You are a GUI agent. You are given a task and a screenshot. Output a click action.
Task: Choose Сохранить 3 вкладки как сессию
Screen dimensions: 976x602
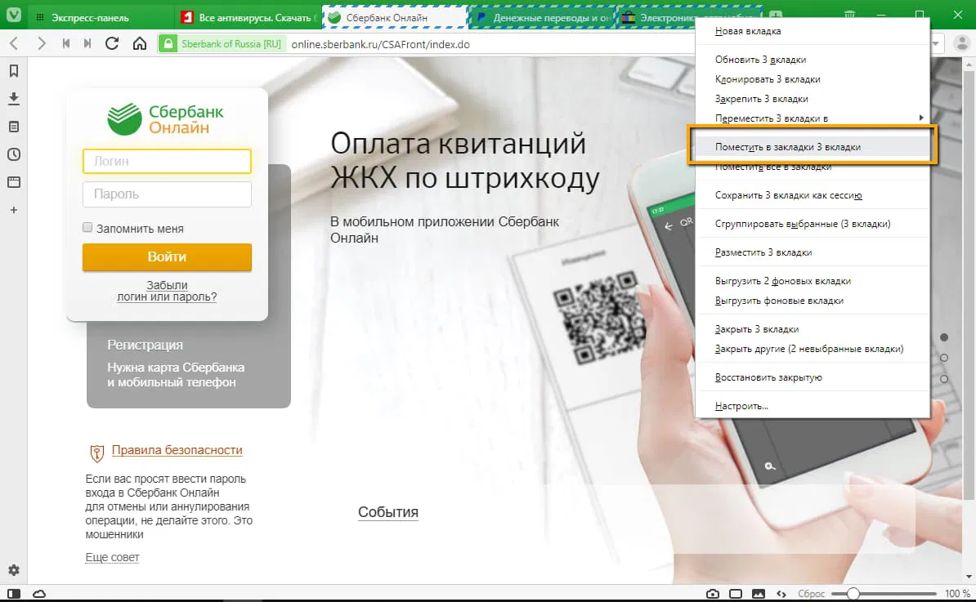[813, 195]
